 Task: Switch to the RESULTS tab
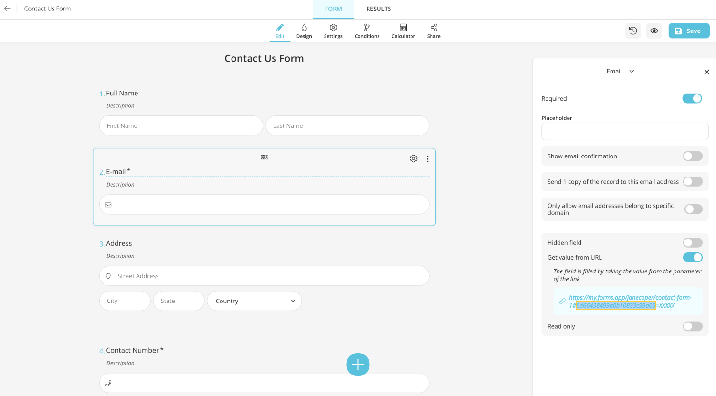pos(379,9)
